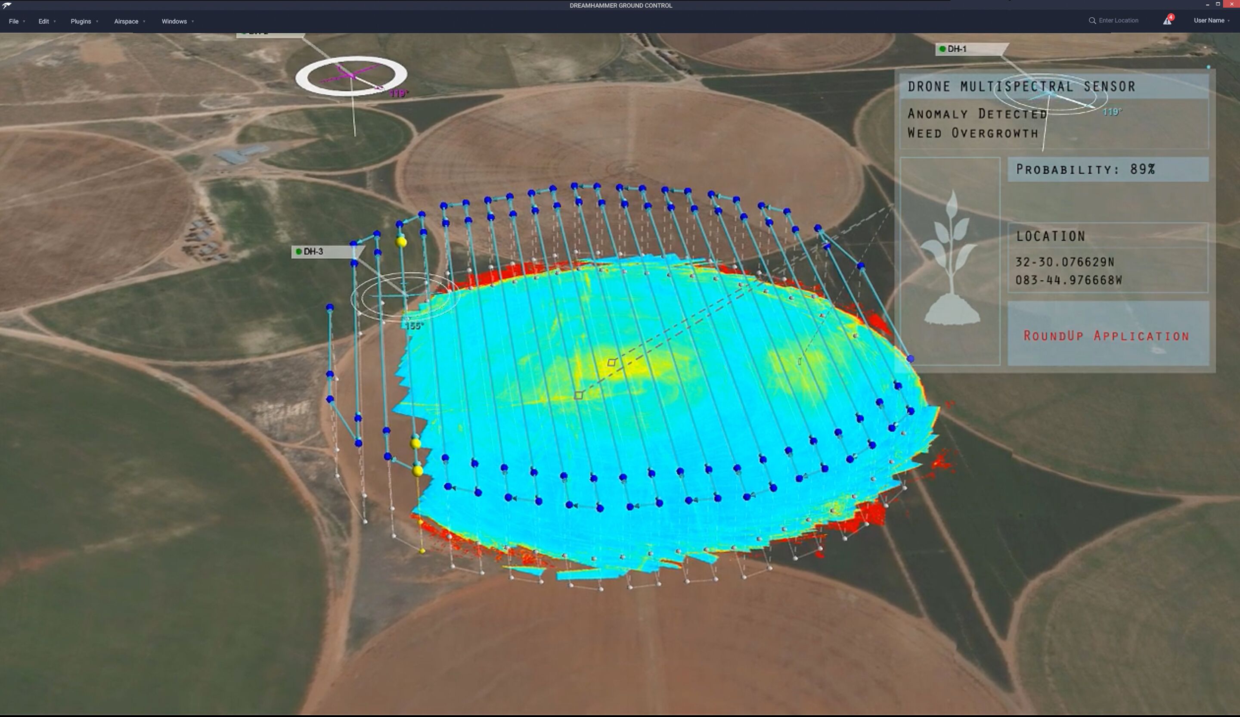Restore down the Ground Control window
Screen dimensions: 1240x717
click(x=1218, y=4)
